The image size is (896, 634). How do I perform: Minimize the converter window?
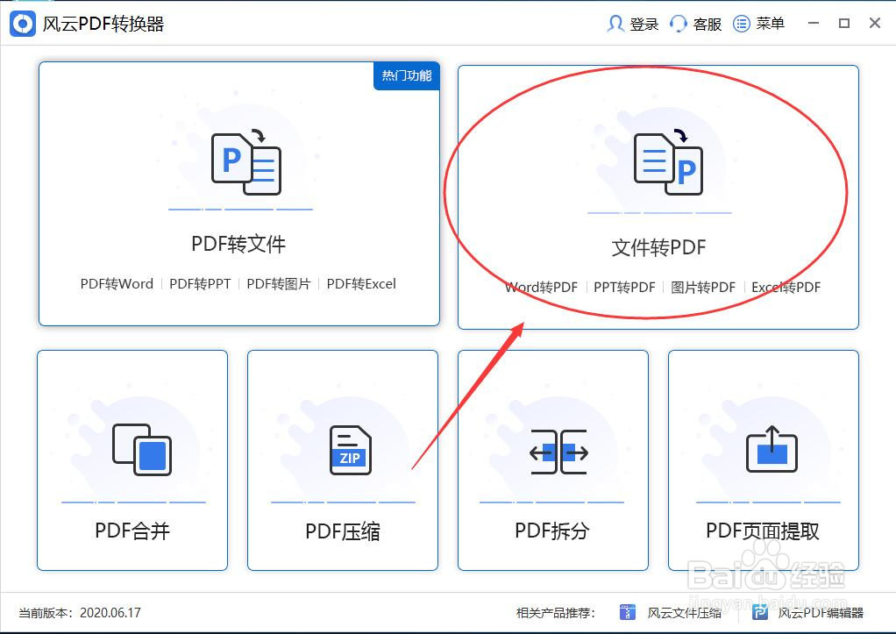point(814,23)
